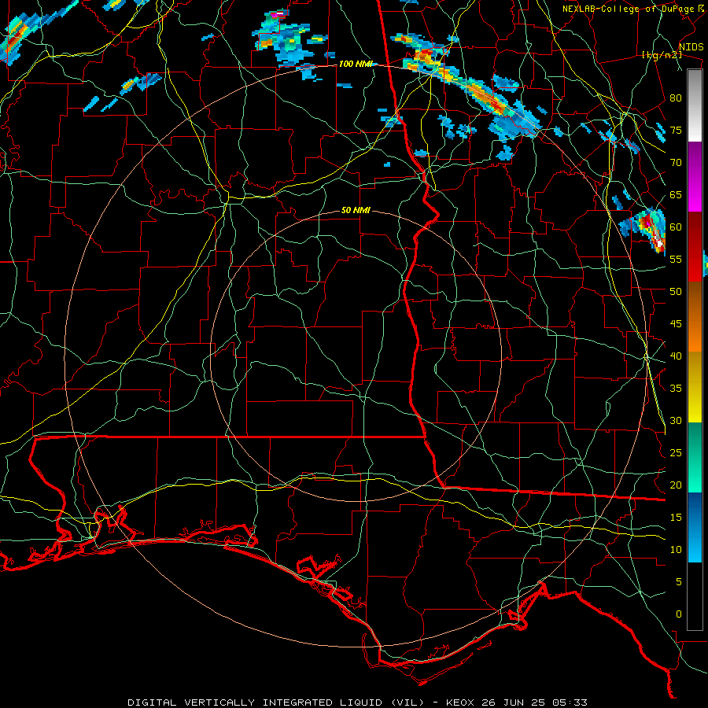The height and width of the screenshot is (708, 708).
Task: Select the green segment of the color bar
Action: pyautogui.click(x=695, y=457)
